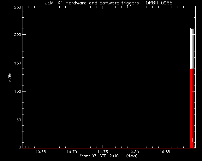Click the plot title JEM-X1 Hardware and Software triggers
The image size is (202, 161).
[x=92, y=3]
